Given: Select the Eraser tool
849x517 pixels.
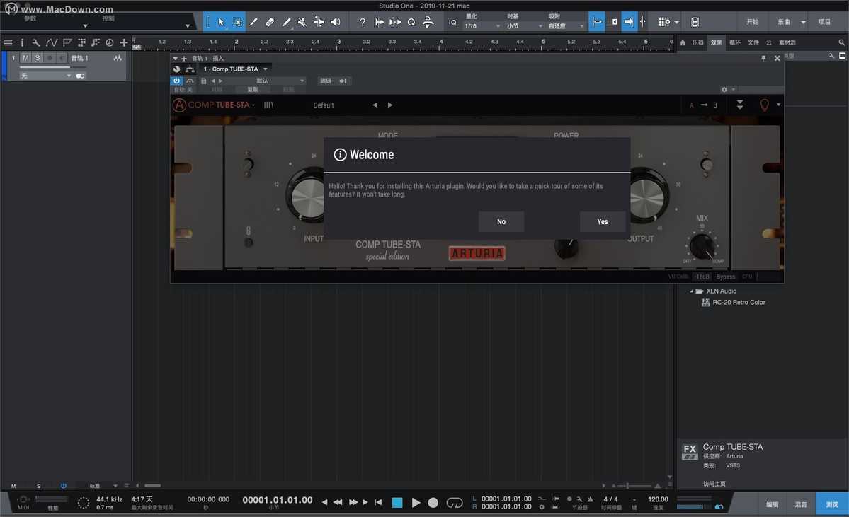Looking at the screenshot, I should [x=270, y=22].
